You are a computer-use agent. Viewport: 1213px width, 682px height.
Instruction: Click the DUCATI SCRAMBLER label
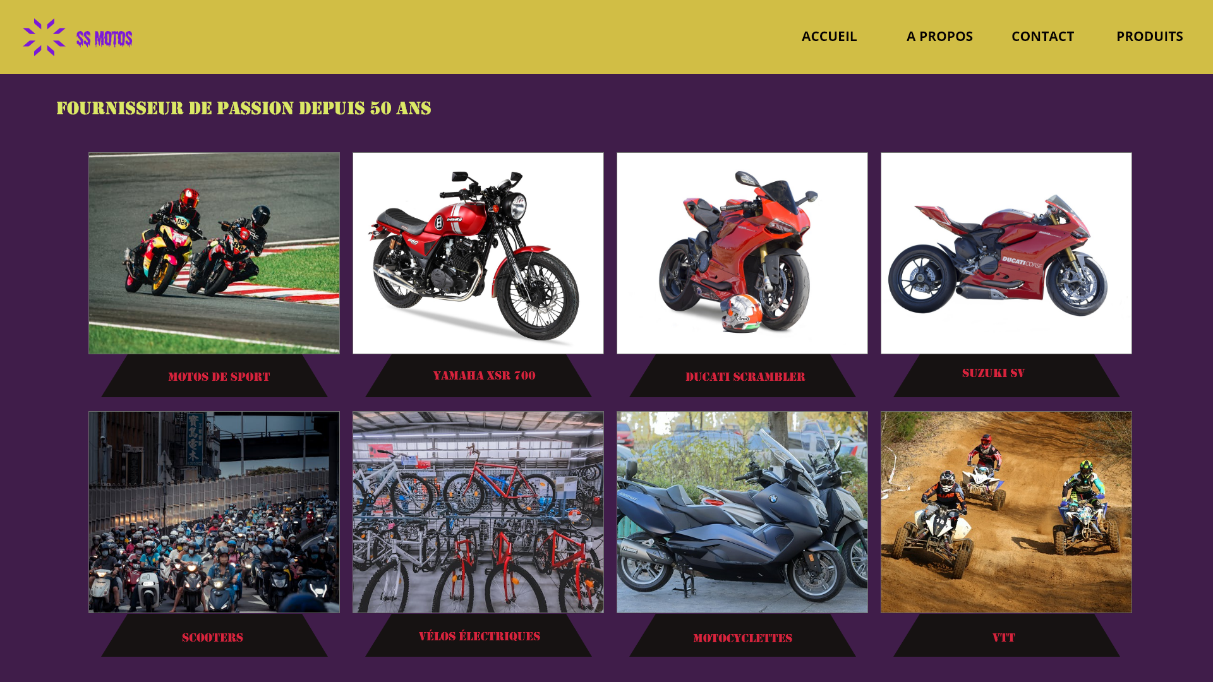coord(745,377)
